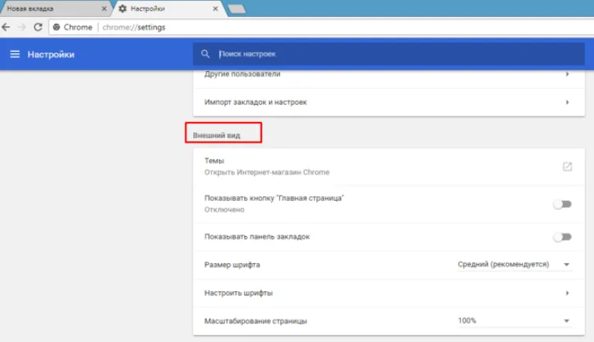Open the Settings hamburger menu

tap(15, 54)
